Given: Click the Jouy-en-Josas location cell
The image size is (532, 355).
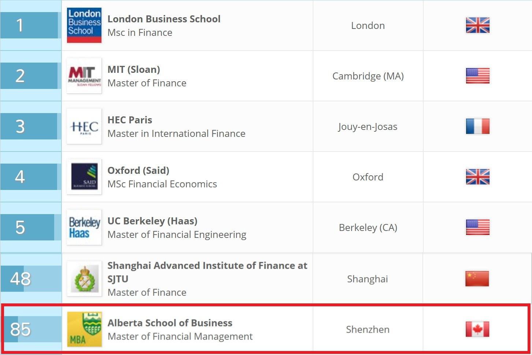Looking at the screenshot, I should pyautogui.click(x=368, y=127).
